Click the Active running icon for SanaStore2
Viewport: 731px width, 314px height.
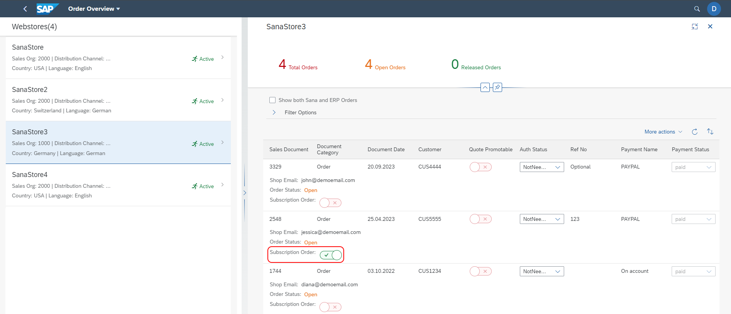(x=195, y=101)
